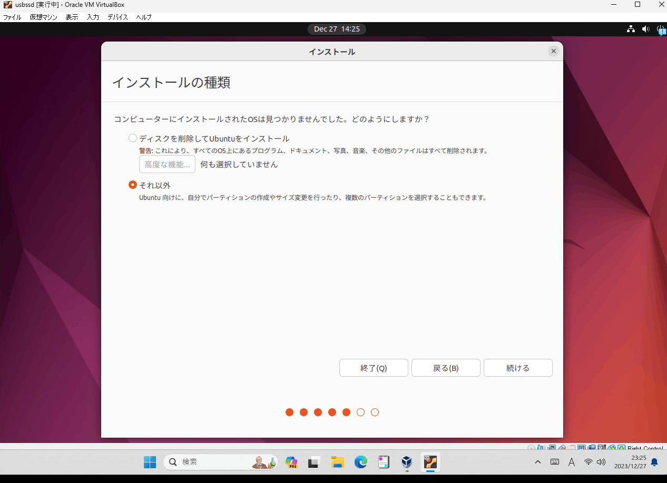
Task: Open Wi-Fi network tray icon
Action: (588, 462)
